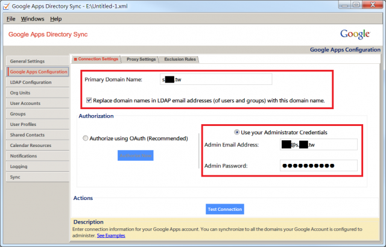The image size is (386, 247).
Task: Open User Accounts section
Action: pyautogui.click(x=37, y=104)
